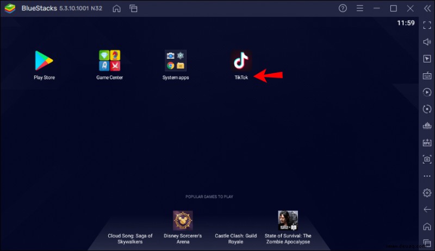This screenshot has height=251, width=435.
Task: Open the keyboard controls icon in sidebar
Action: tap(427, 76)
